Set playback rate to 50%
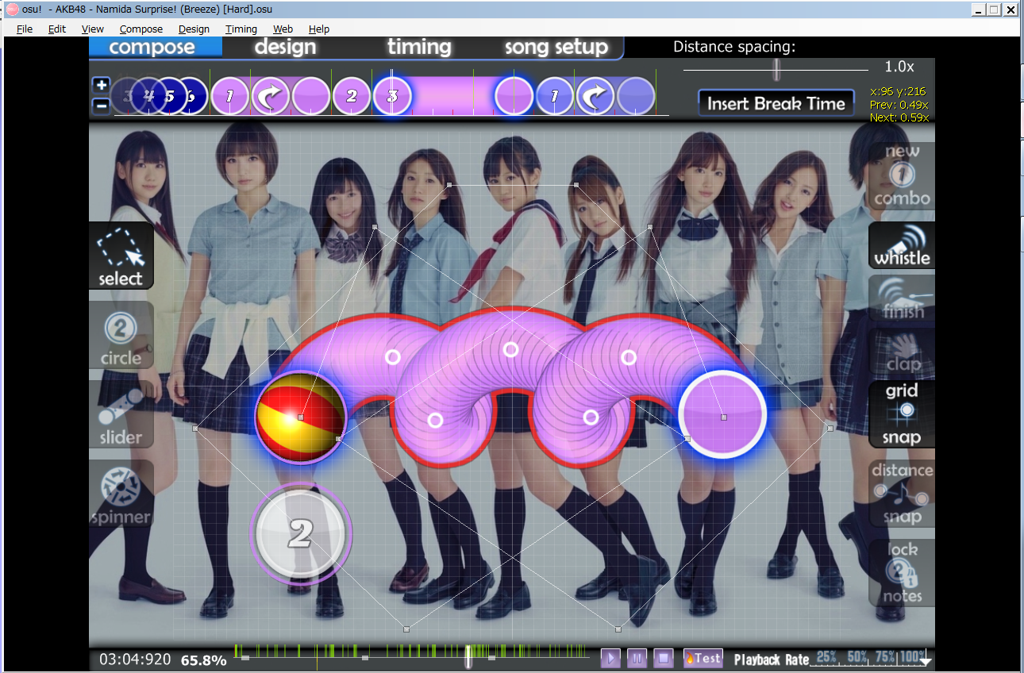Screen dimensions: 1024x673 pyautogui.click(x=857, y=657)
